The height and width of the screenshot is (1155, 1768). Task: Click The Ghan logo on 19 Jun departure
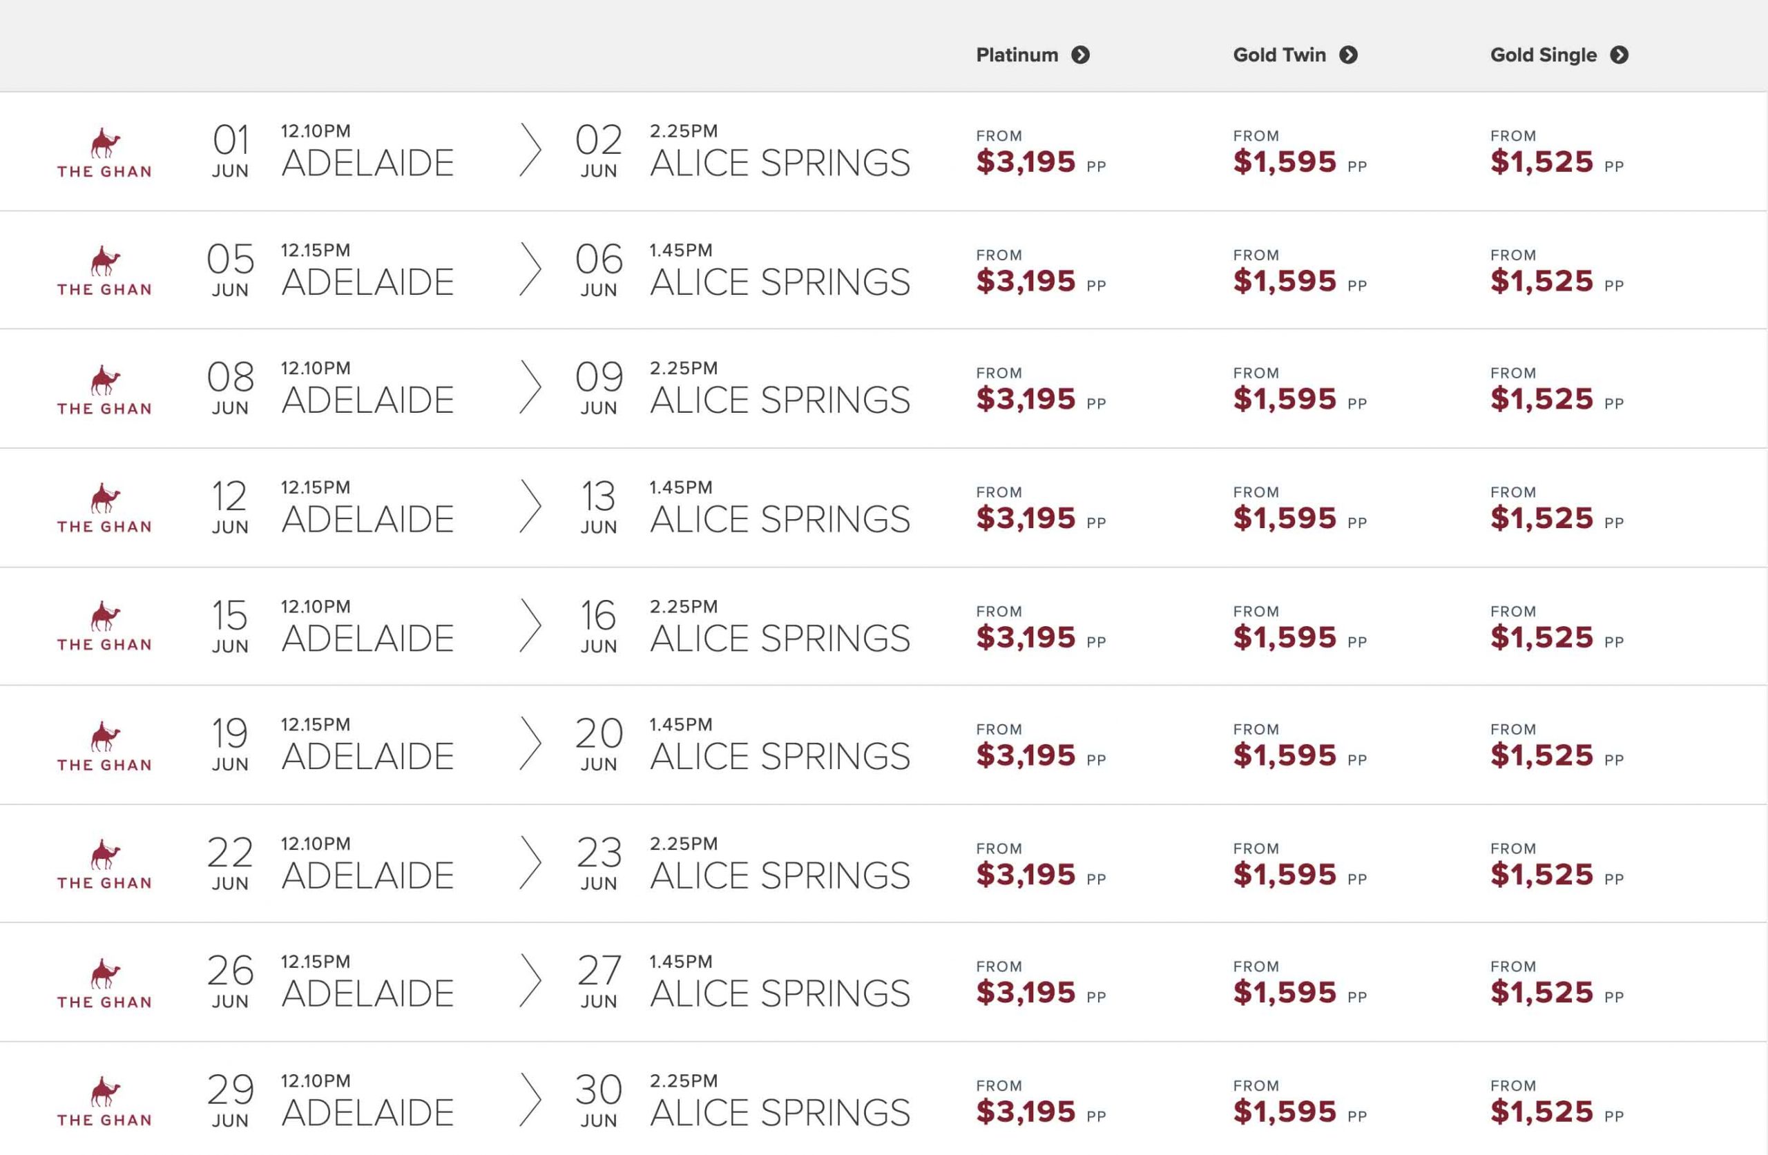click(105, 745)
